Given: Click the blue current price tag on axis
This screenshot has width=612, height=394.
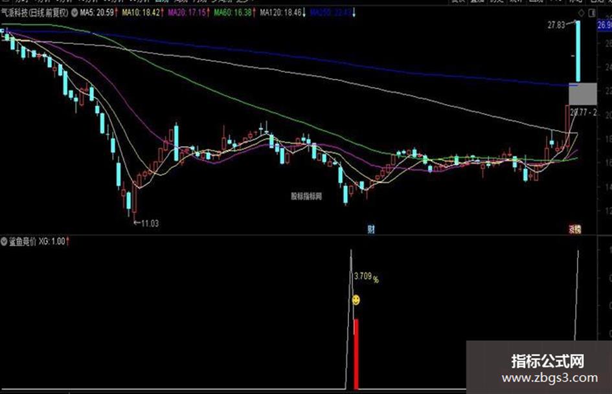Looking at the screenshot, I should pos(604,25).
